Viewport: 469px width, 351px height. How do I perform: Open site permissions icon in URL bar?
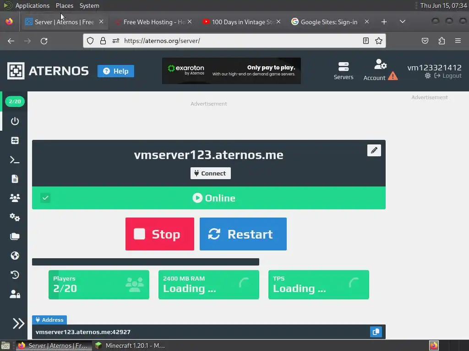(116, 41)
